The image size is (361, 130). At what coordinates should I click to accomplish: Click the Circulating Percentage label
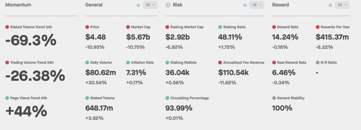189,98
